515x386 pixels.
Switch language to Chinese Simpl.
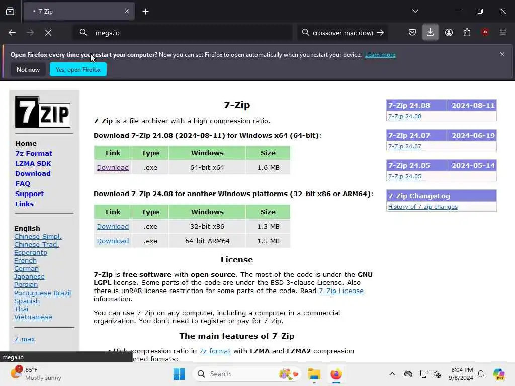coord(38,236)
